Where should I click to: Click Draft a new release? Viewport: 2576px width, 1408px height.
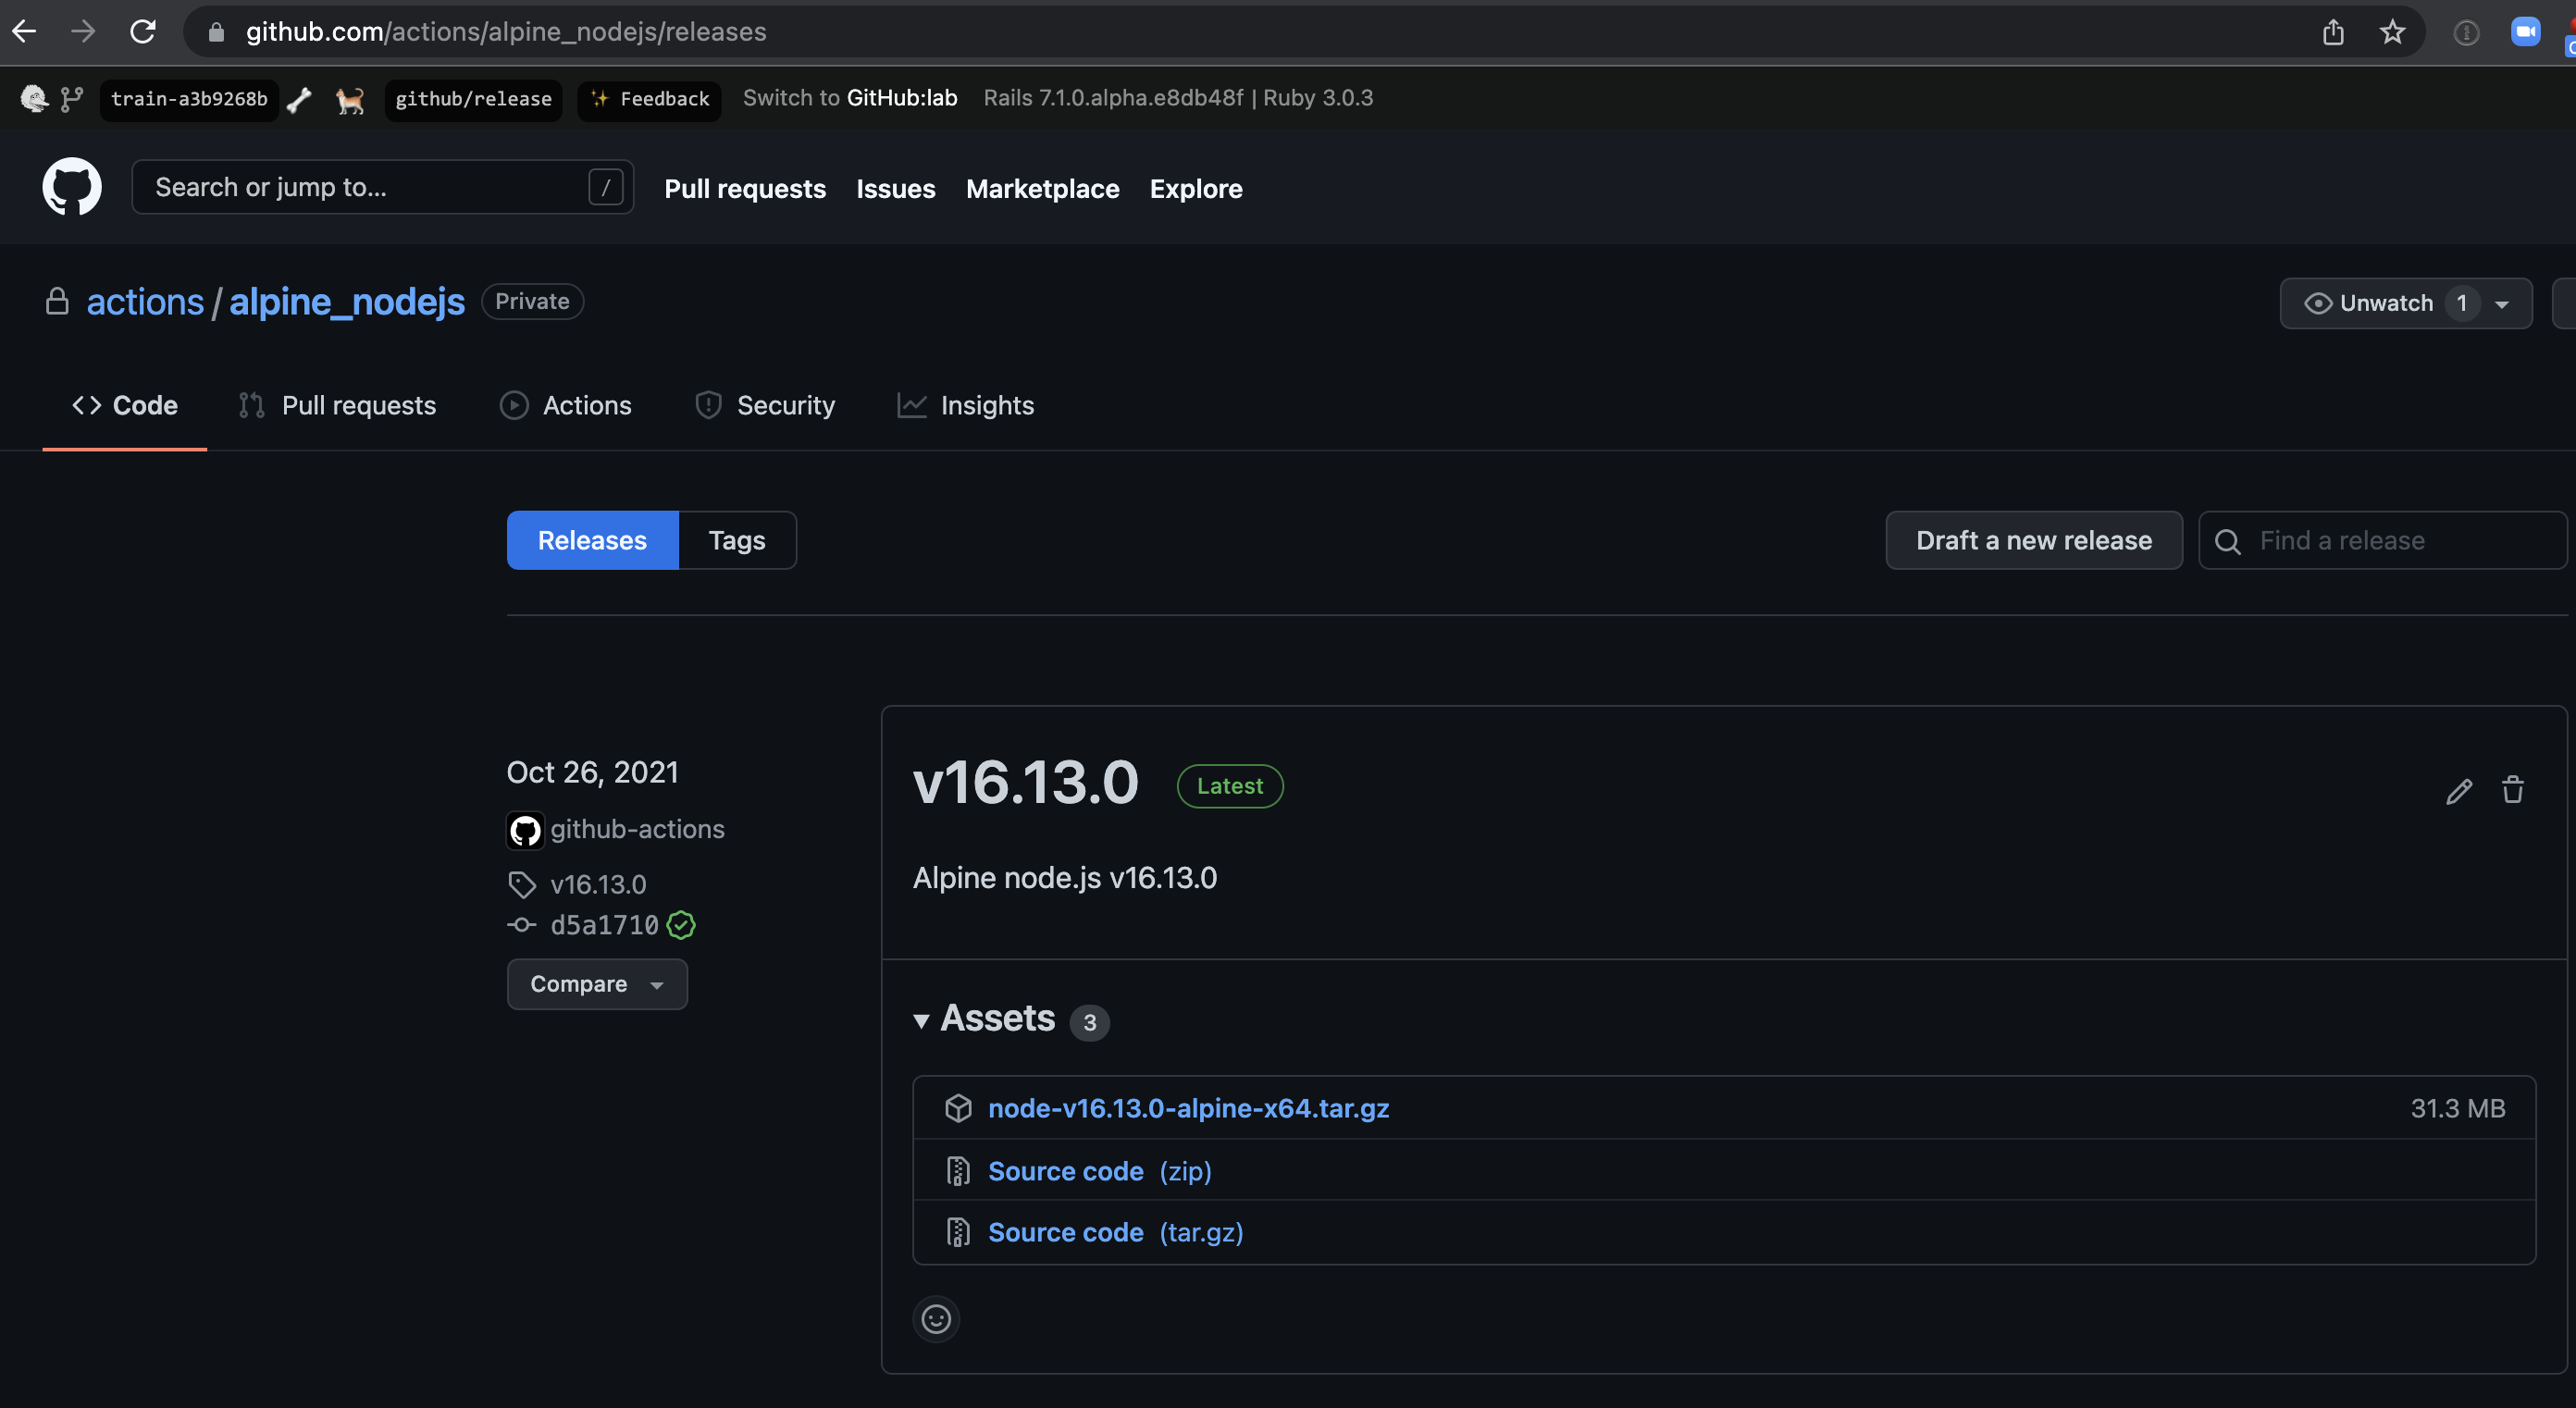point(2033,541)
